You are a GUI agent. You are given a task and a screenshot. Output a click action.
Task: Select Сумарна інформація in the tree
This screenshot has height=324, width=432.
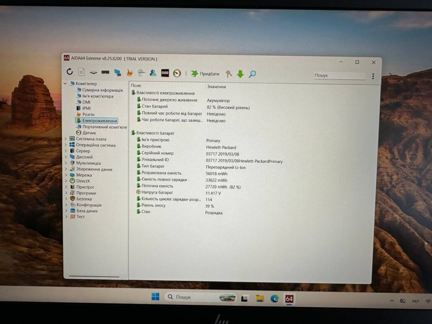pyautogui.click(x=102, y=90)
